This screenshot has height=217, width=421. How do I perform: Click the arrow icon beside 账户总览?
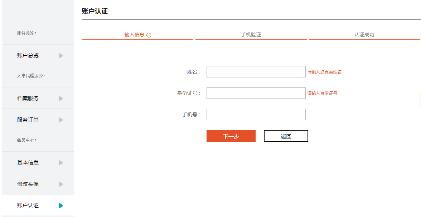(61, 56)
